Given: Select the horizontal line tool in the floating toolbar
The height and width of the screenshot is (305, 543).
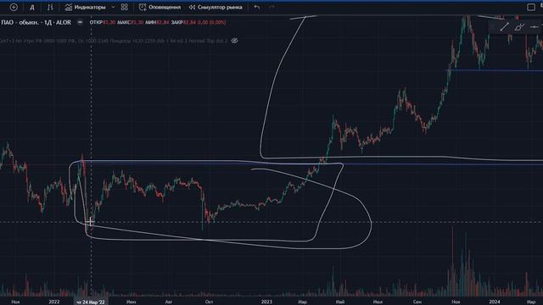Looking at the screenshot, I should [x=534, y=26].
